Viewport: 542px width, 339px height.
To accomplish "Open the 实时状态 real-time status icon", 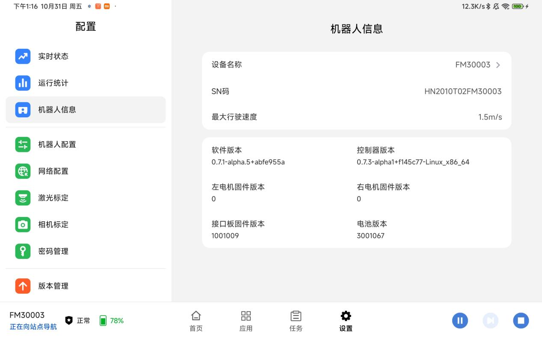I will click(x=23, y=56).
